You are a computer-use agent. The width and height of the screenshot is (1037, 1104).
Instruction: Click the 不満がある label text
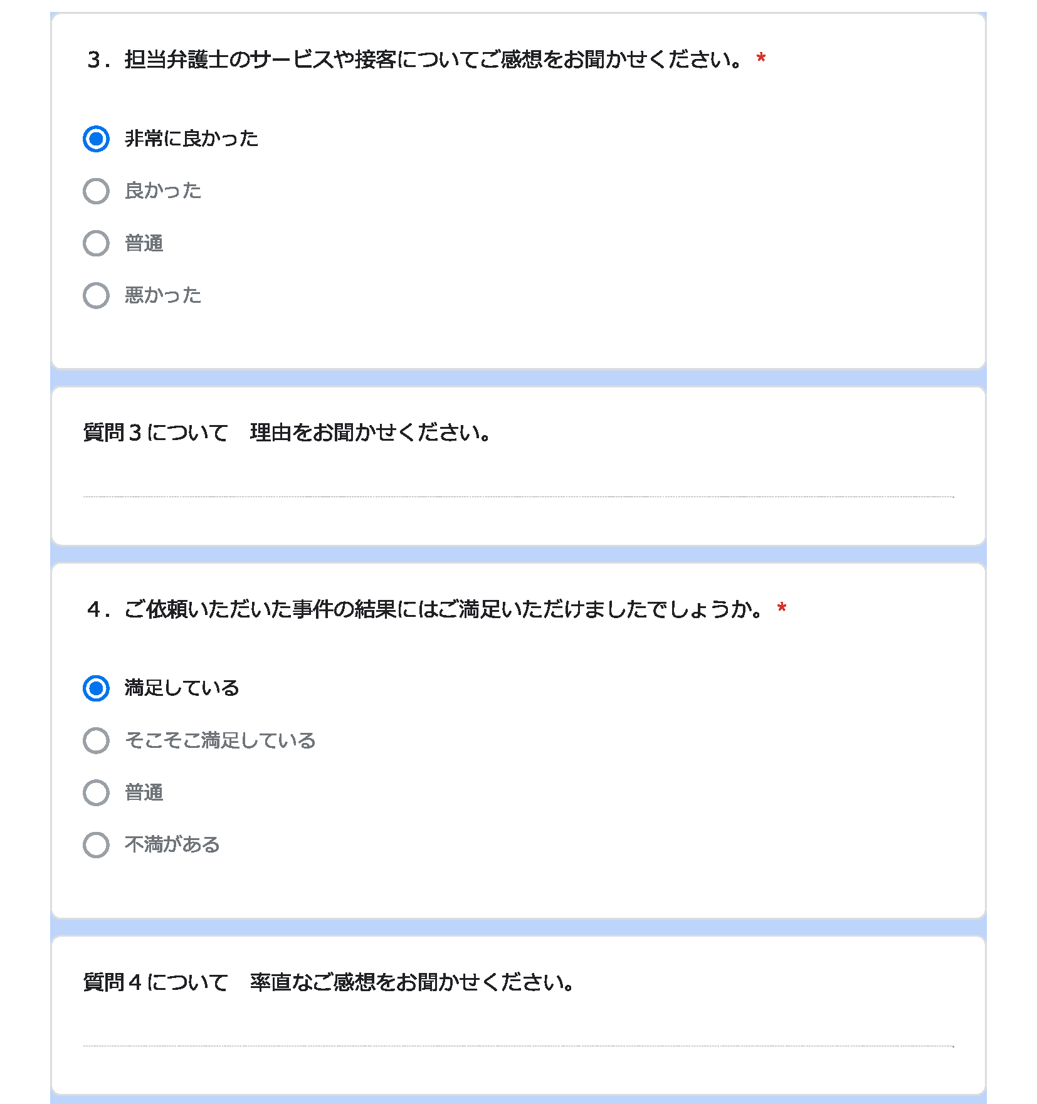(172, 844)
